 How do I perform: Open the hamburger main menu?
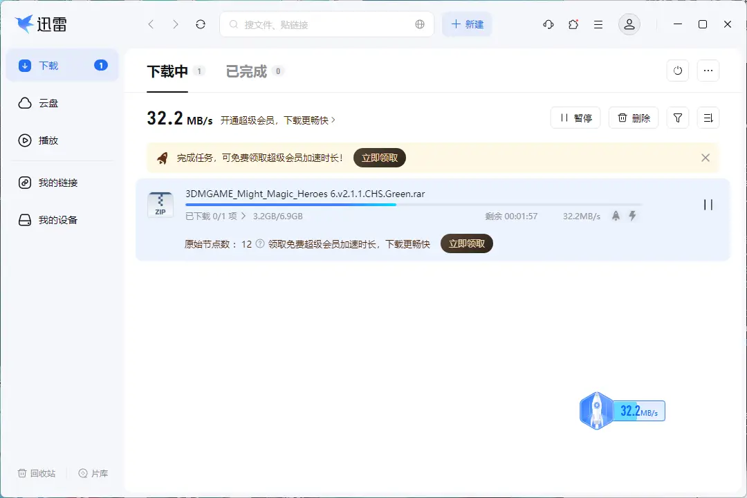(x=598, y=24)
